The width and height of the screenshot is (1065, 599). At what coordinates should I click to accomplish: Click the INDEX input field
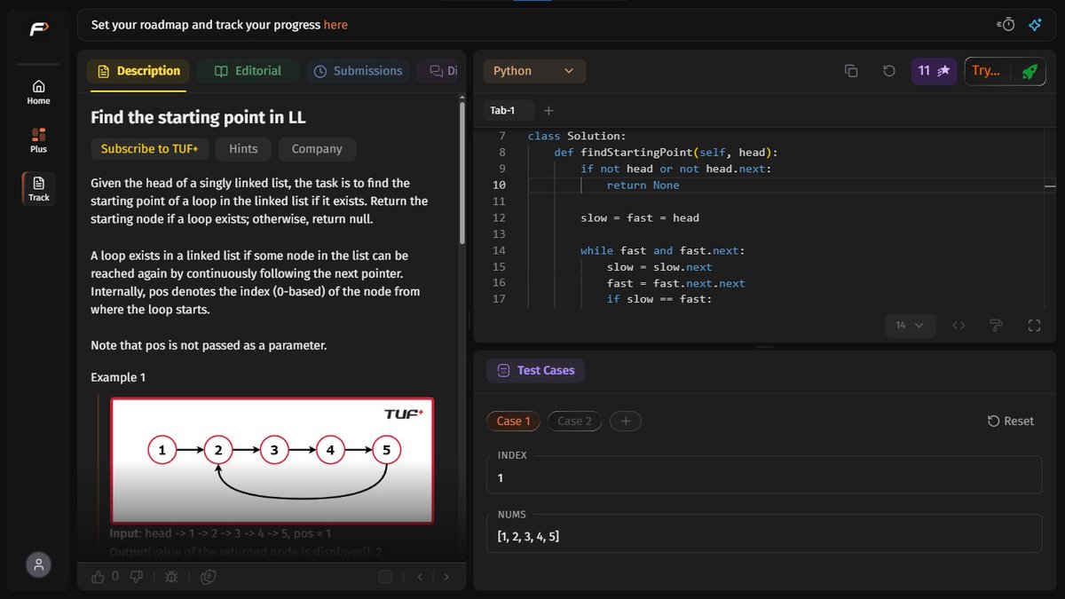(x=764, y=475)
